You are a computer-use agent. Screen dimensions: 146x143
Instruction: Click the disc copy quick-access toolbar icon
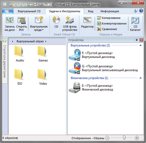click(x=29, y=5)
